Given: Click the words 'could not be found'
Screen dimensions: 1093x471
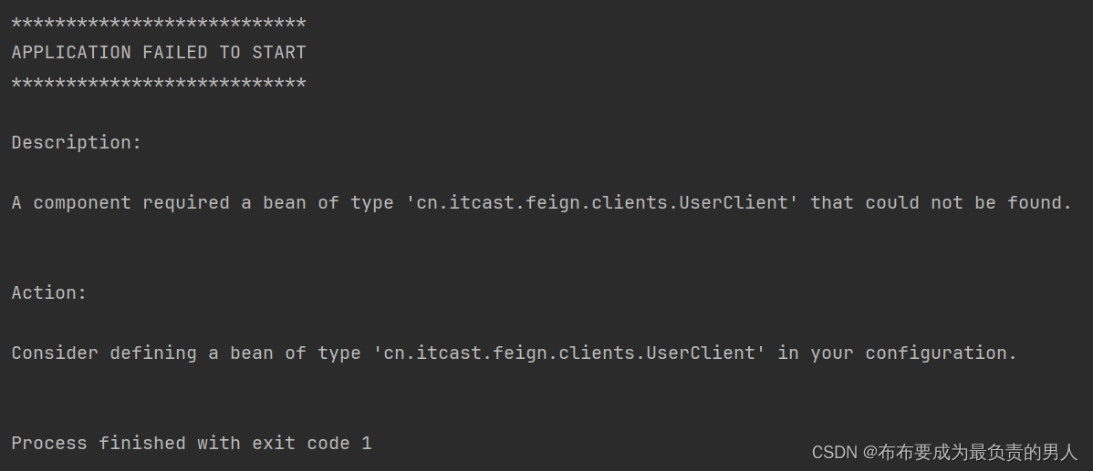Looking at the screenshot, I should point(968,203).
